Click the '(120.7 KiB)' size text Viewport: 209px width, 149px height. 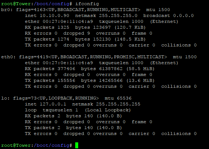[130, 27]
